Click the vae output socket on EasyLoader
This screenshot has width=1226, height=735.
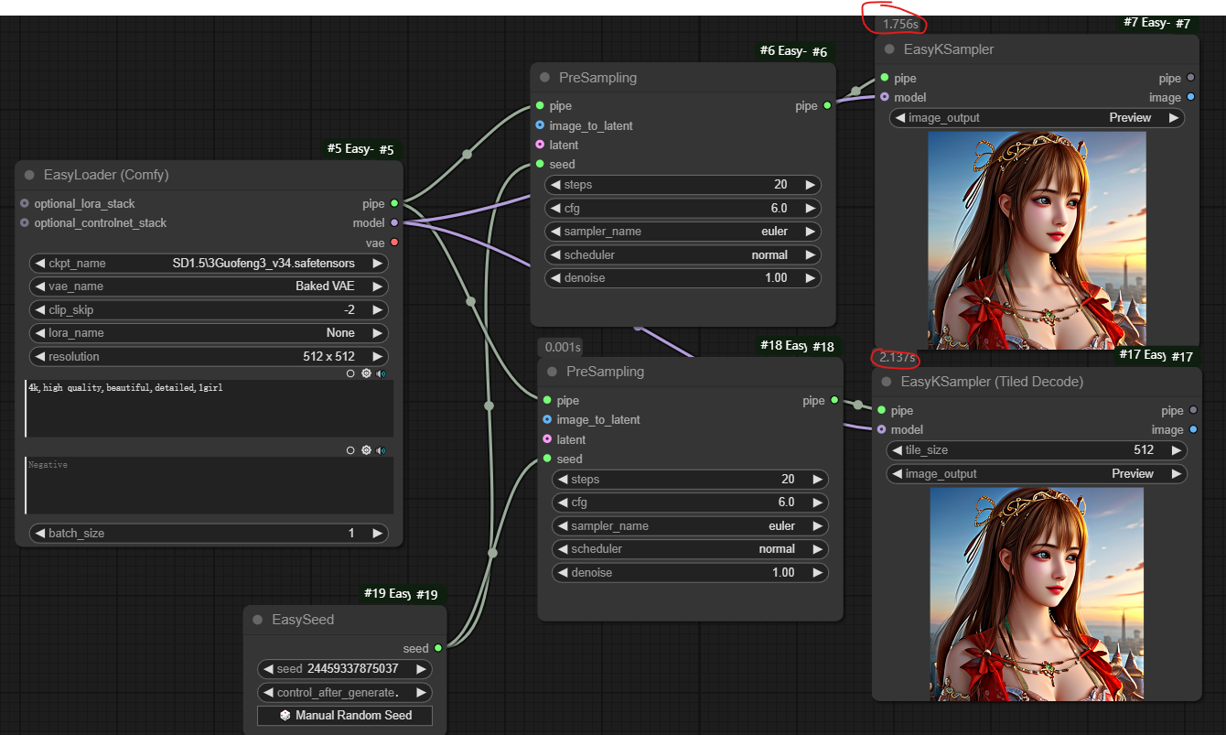[x=394, y=243]
